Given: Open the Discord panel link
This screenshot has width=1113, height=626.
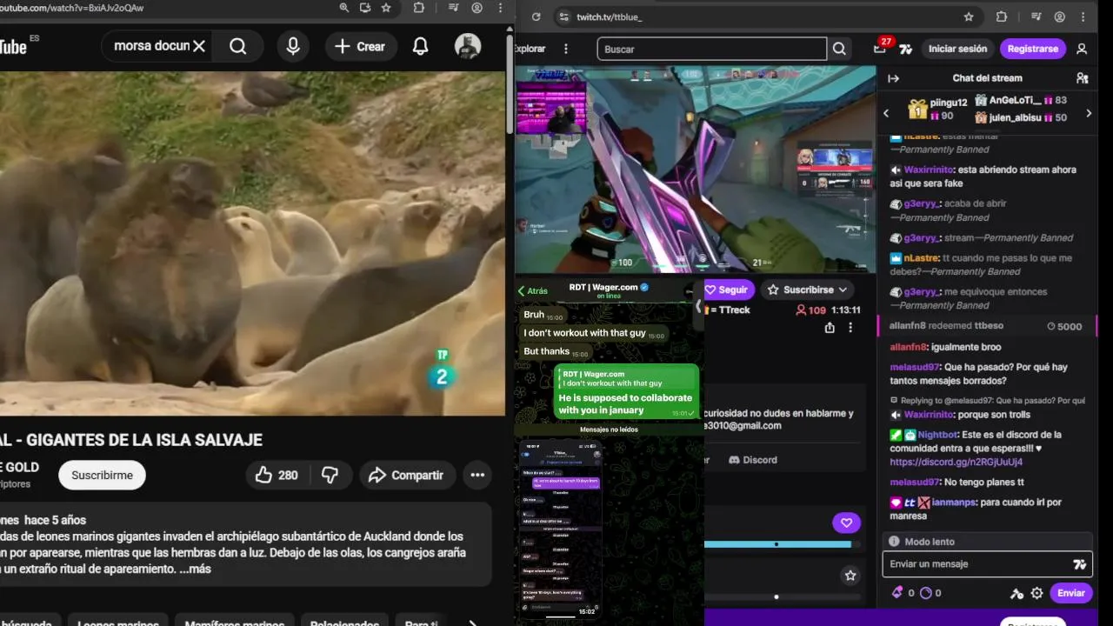Looking at the screenshot, I should coord(753,460).
